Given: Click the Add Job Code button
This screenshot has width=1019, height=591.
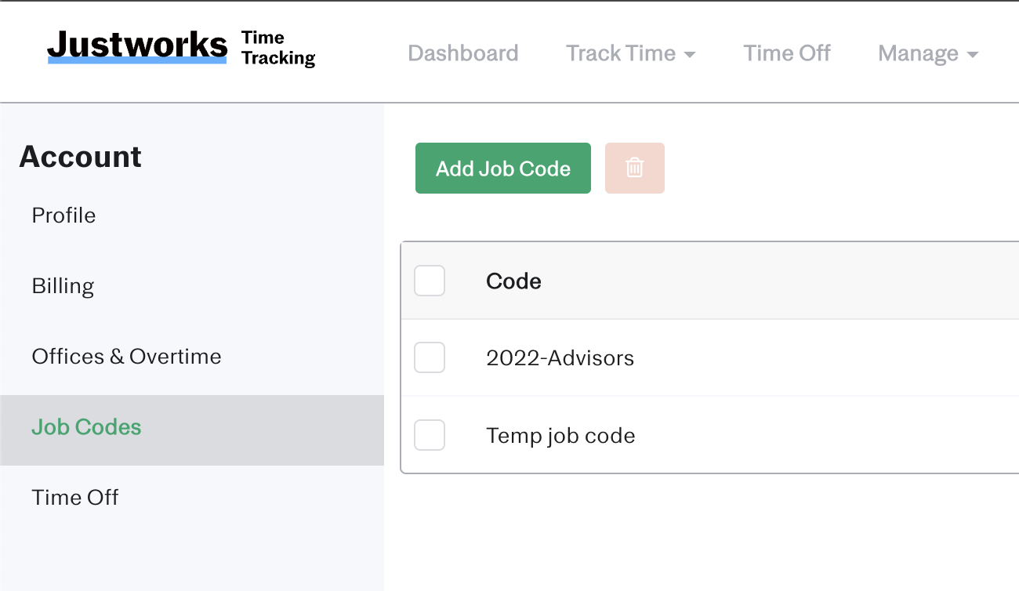Looking at the screenshot, I should pos(503,168).
